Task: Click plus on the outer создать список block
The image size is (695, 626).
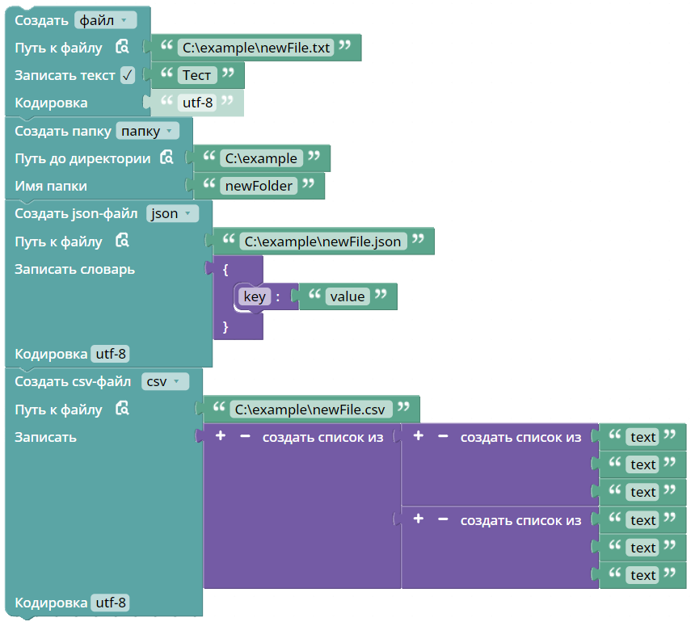Action: [221, 436]
